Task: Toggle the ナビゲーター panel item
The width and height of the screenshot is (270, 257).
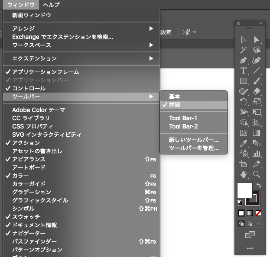Action: (x=81, y=233)
